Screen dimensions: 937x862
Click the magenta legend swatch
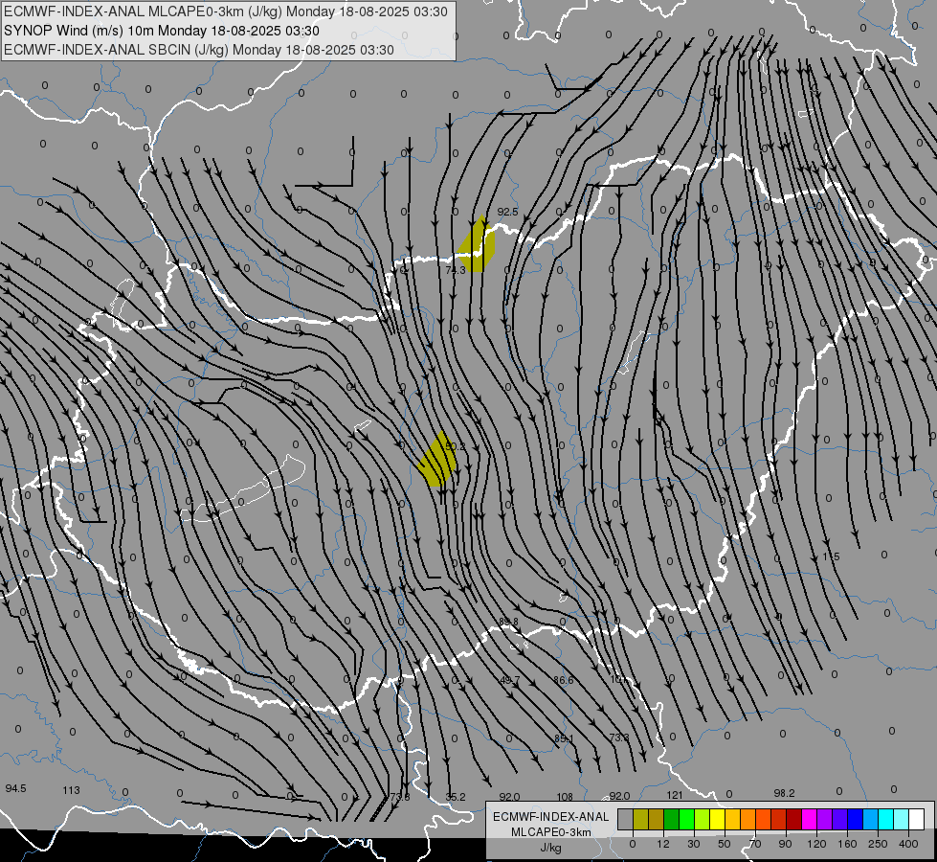[809, 820]
